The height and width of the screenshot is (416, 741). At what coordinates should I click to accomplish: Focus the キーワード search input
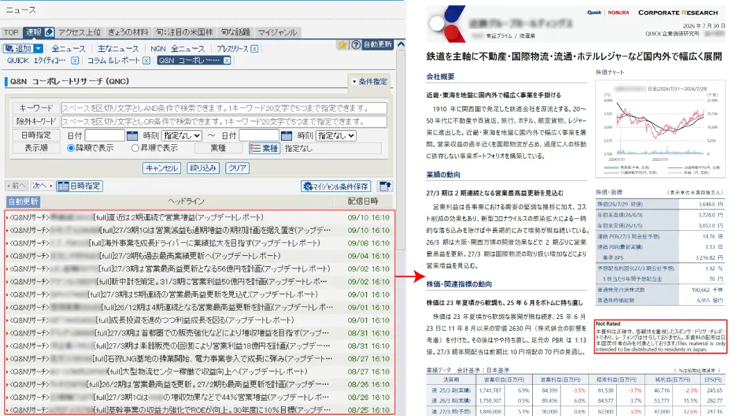tap(223, 108)
